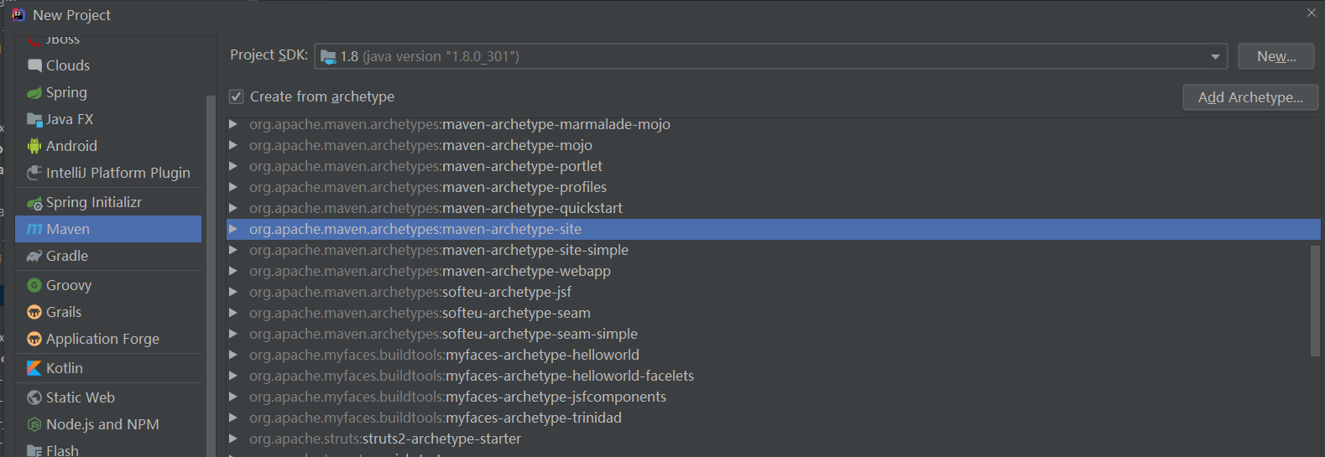Click the Java FX folder icon

(x=34, y=119)
